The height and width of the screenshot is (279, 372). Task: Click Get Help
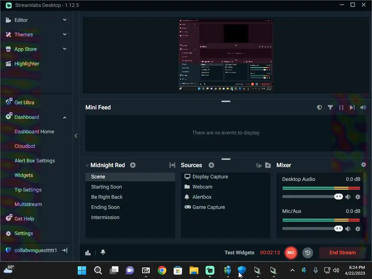click(x=24, y=219)
